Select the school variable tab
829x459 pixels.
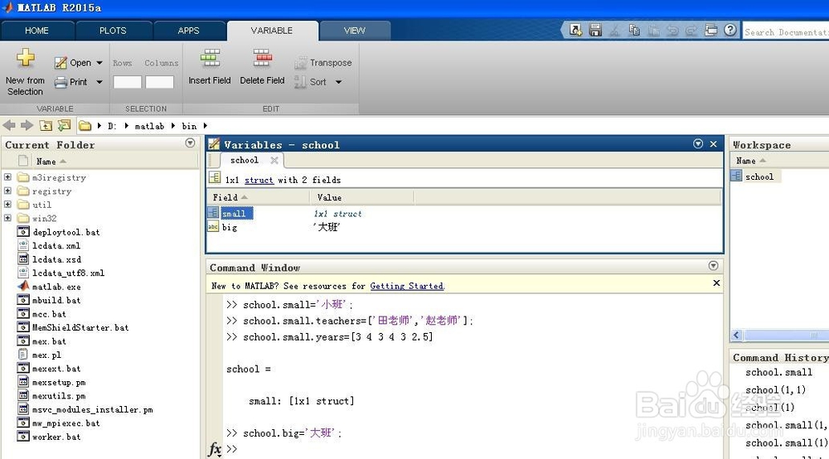click(245, 160)
